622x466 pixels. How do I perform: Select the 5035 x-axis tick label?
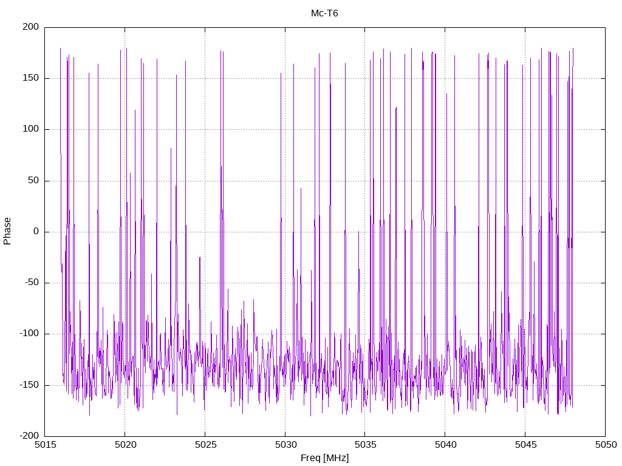(365, 445)
